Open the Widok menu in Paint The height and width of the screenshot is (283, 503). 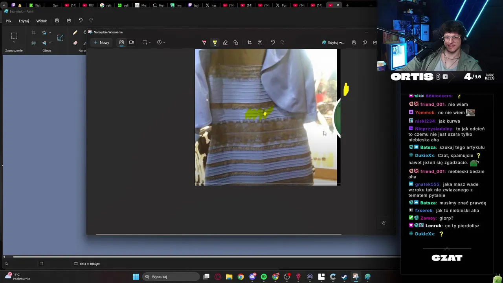click(42, 21)
